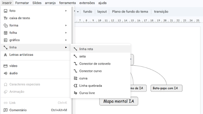Viewport: 203px width, 114px height.
Task: Click the áudio speaker icon
Action: point(5,73)
